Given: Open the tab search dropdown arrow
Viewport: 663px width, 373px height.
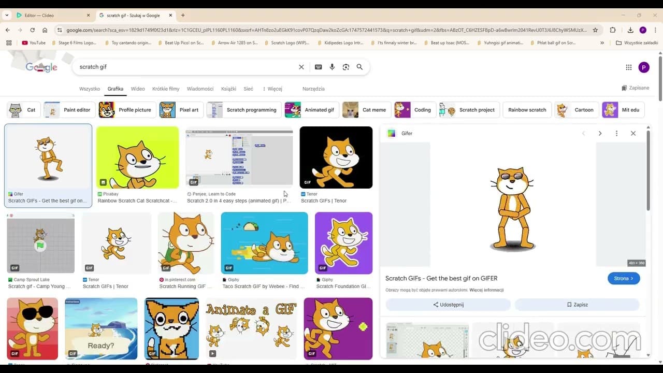Looking at the screenshot, I should click(x=7, y=16).
